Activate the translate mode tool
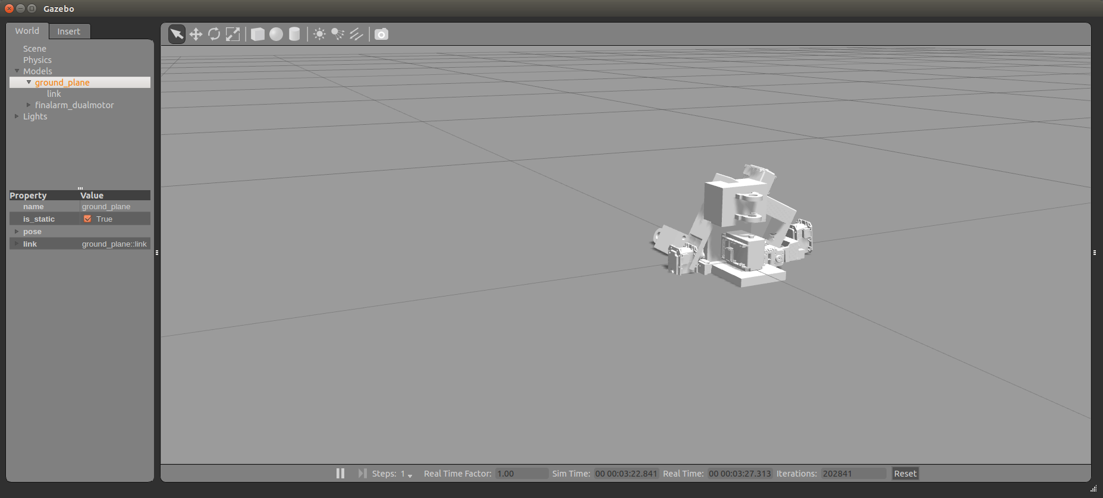 (196, 34)
